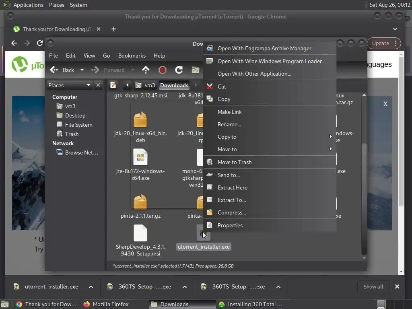
Task: Click Chrome's back arrow
Action: pyautogui.click(x=14, y=43)
